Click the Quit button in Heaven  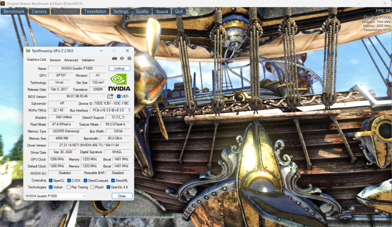click(x=179, y=11)
